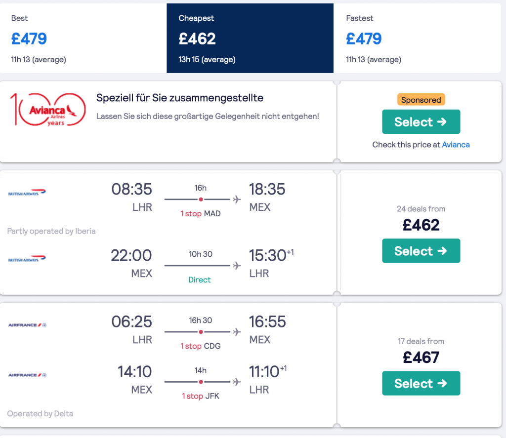Click Air France logo on return flight
The image size is (506, 438).
28,375
